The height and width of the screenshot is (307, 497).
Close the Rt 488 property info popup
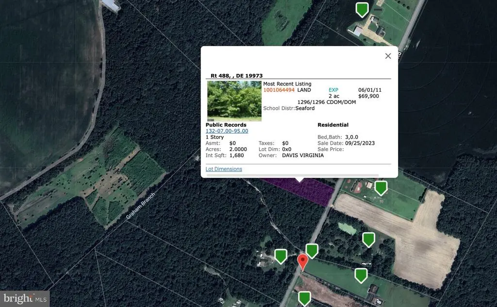point(388,56)
